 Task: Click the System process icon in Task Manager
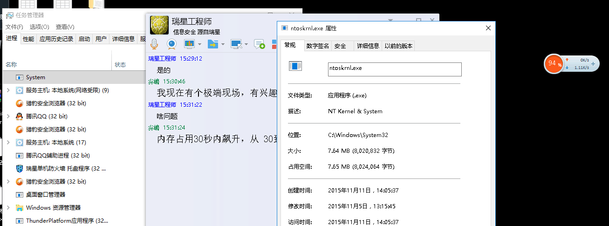pos(20,77)
